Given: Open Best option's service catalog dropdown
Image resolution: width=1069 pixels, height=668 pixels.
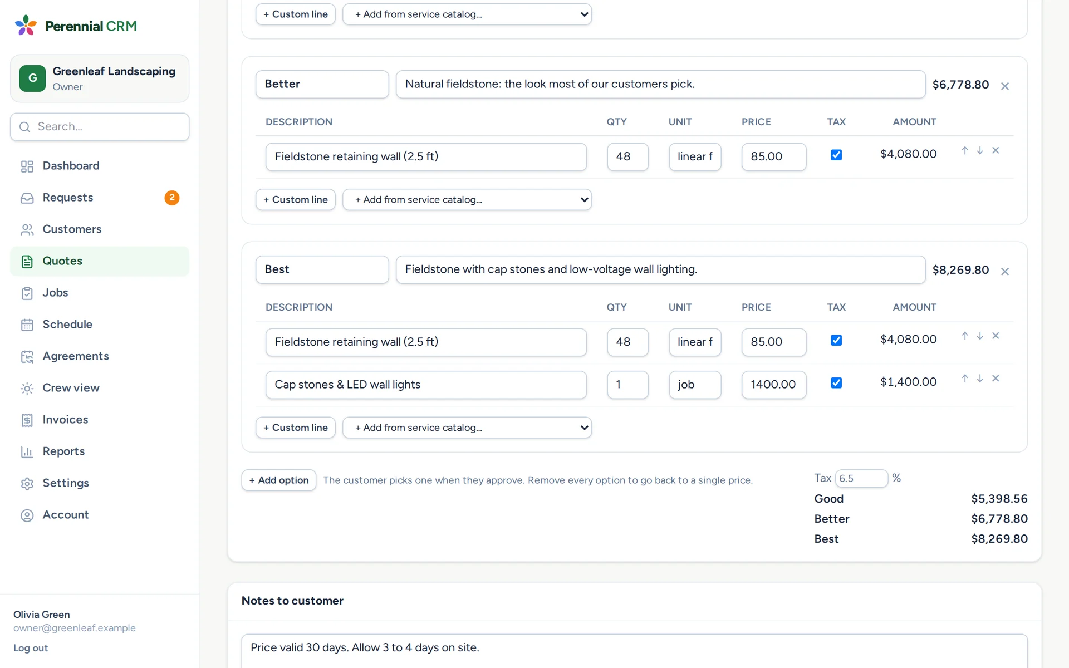Looking at the screenshot, I should coord(467,428).
